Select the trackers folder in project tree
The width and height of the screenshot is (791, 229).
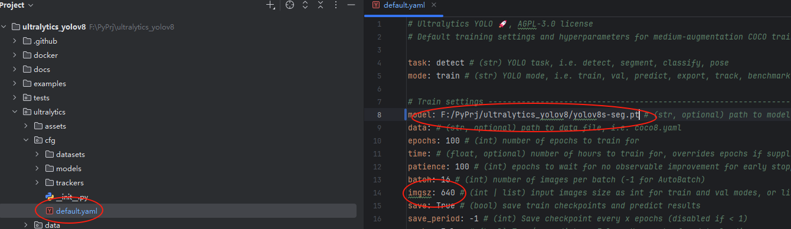[x=70, y=183]
